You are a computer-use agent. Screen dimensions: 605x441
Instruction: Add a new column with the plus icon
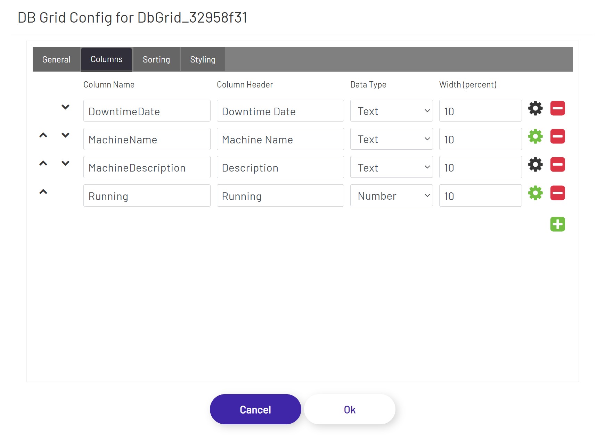coord(557,224)
